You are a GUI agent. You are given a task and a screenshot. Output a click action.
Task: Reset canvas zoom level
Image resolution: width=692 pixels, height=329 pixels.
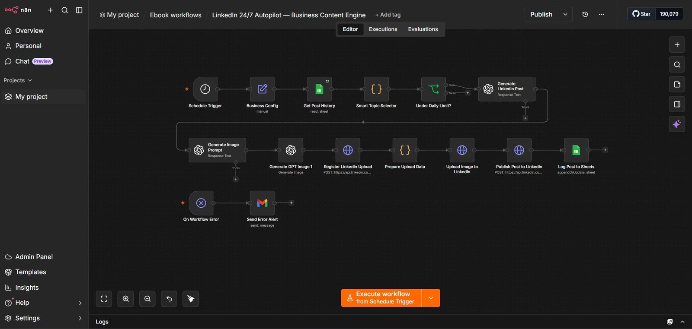169,299
